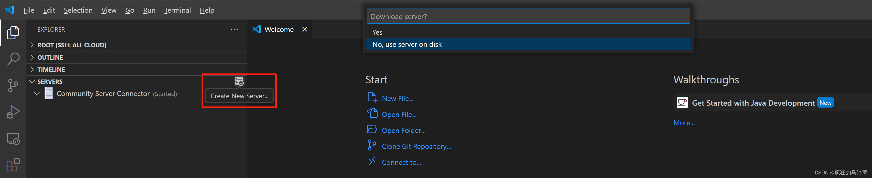
Task: Open the Run and Debug view
Action: (13, 112)
